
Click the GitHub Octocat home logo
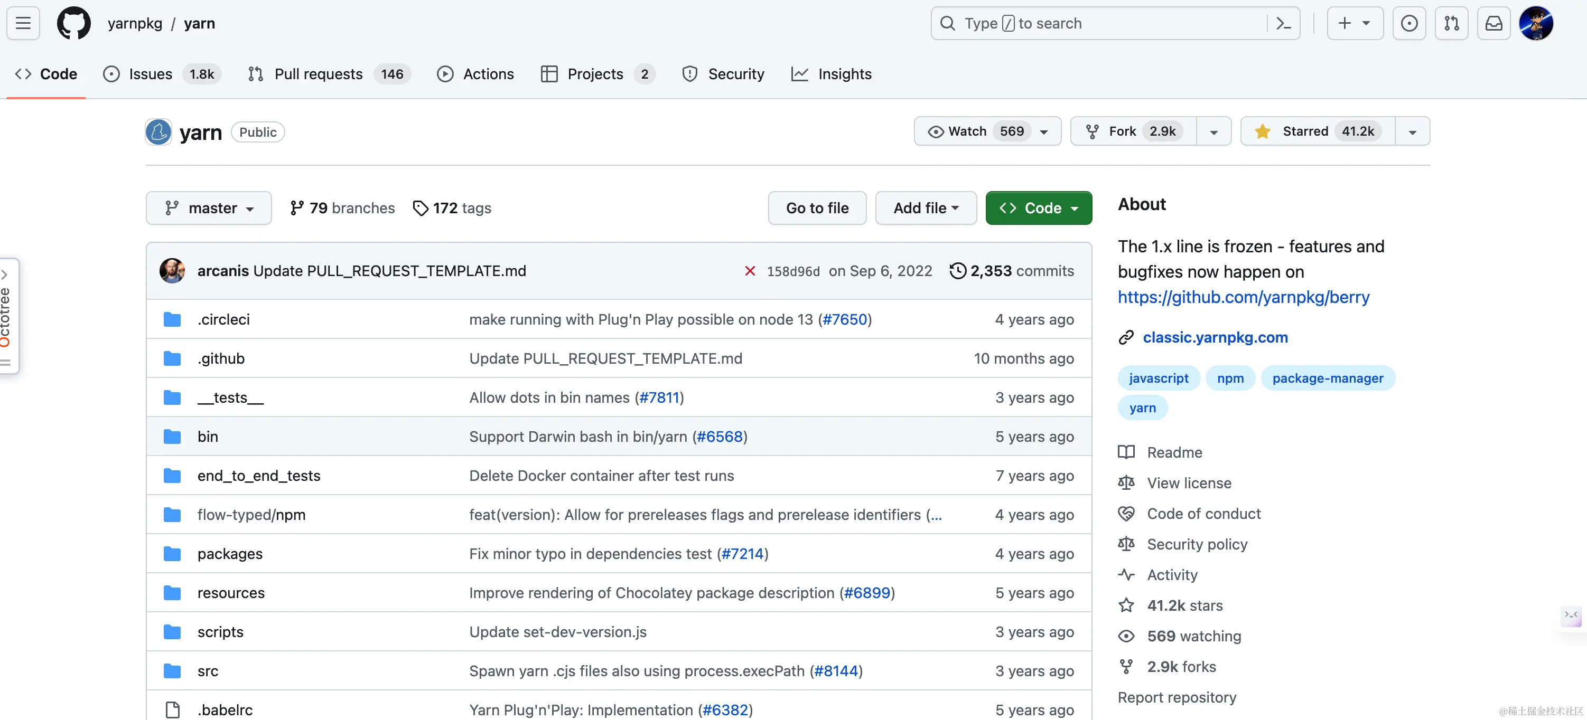(x=73, y=23)
